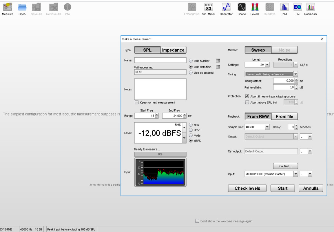Click the list icon beside Add number
Screen dimensions: 334x232
218,61
